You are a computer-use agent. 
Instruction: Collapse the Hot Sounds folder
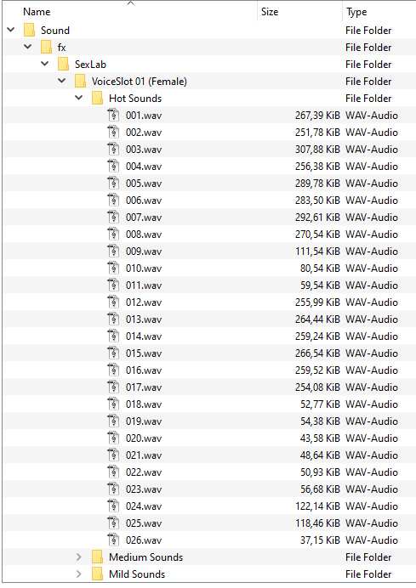pos(79,98)
